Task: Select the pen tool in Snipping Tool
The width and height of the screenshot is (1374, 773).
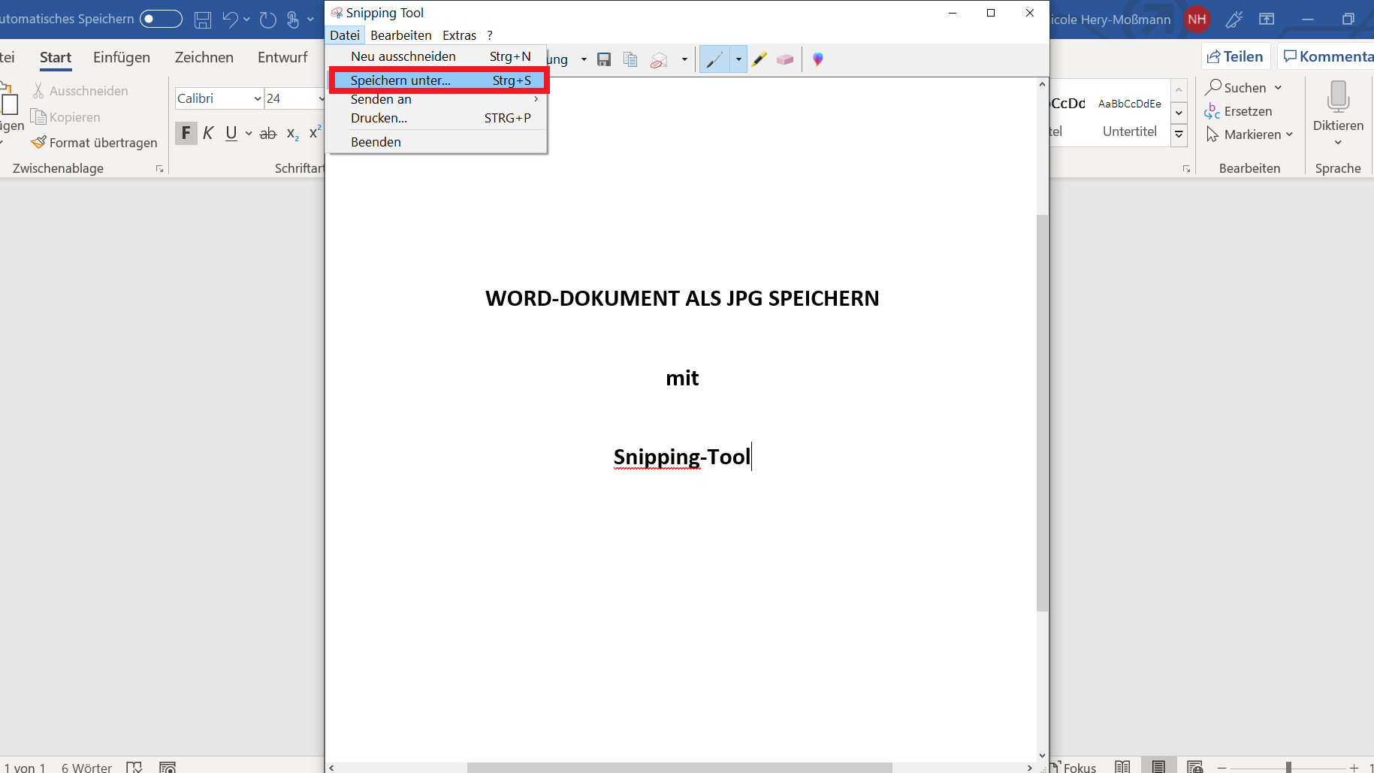Action: pos(714,59)
